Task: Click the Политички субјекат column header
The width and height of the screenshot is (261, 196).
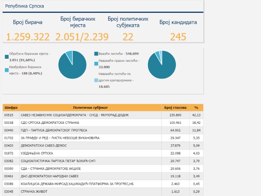Action: pyautogui.click(x=90, y=108)
